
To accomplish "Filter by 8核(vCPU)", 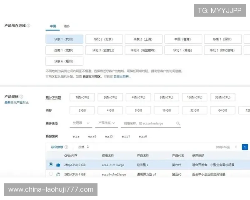I will (x=166, y=97).
